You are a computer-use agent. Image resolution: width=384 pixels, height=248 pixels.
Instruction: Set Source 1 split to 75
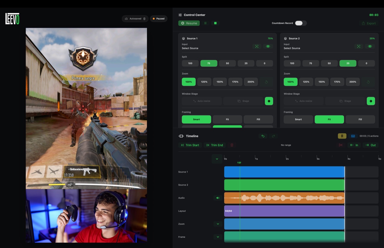coord(209,63)
